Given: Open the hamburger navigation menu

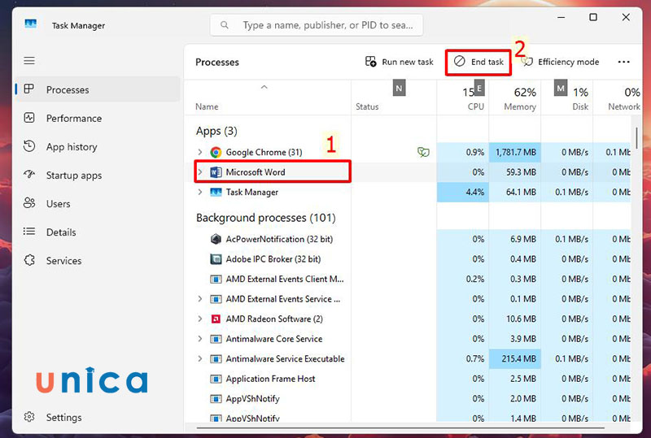Looking at the screenshot, I should click(x=29, y=61).
